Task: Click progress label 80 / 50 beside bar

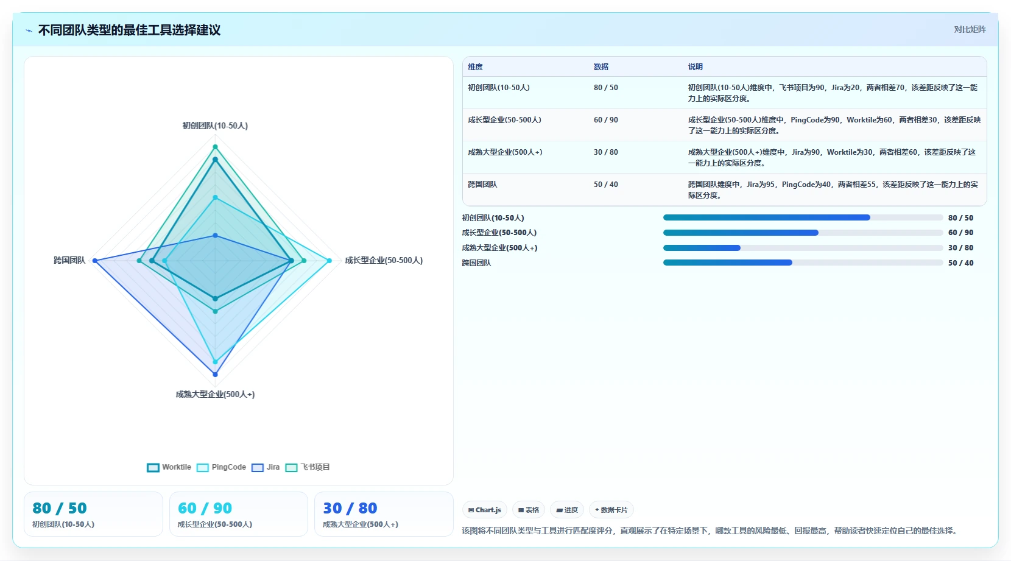Action: (960, 218)
